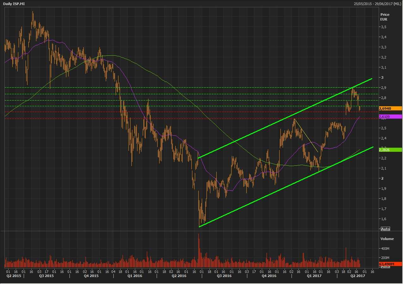
Task: Click the Q1 2017 time axis label
Action: click(314, 276)
